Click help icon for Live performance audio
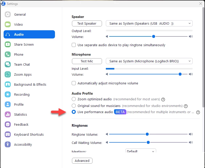 click(198, 112)
